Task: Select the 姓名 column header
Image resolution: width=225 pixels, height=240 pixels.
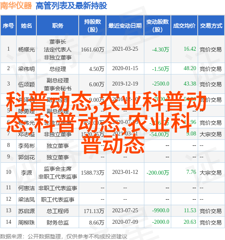Action: point(26,26)
